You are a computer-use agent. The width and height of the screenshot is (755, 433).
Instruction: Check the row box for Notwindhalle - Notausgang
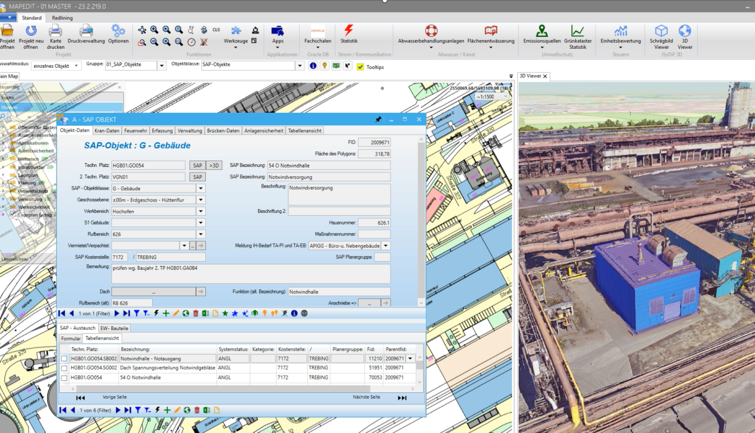coord(64,359)
